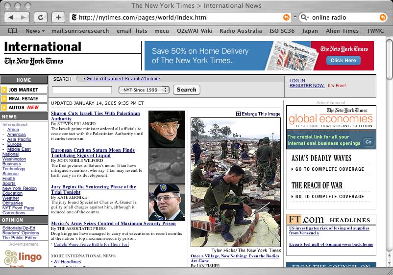Add bookmark with the plus button

(58, 17)
